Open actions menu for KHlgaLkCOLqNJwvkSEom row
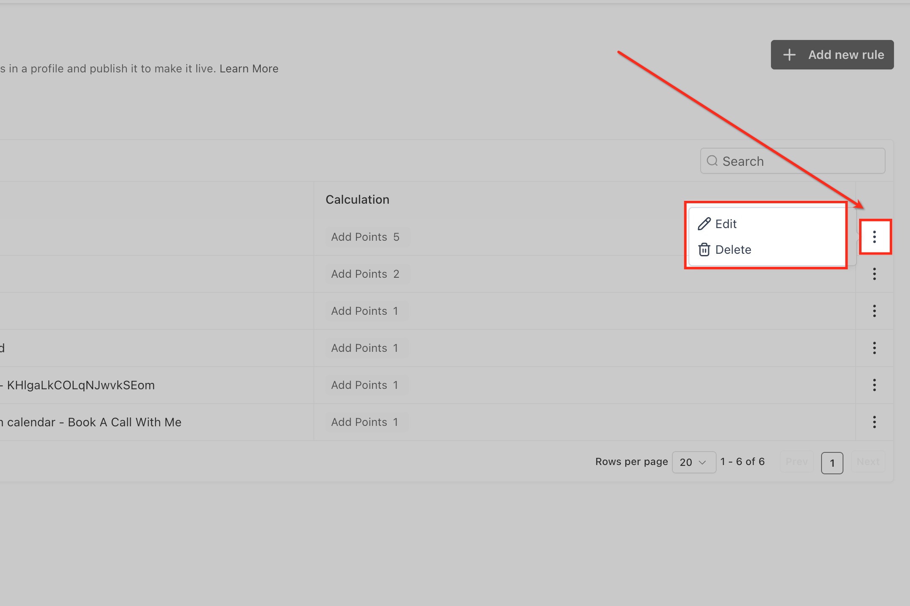The image size is (910, 606). (875, 385)
